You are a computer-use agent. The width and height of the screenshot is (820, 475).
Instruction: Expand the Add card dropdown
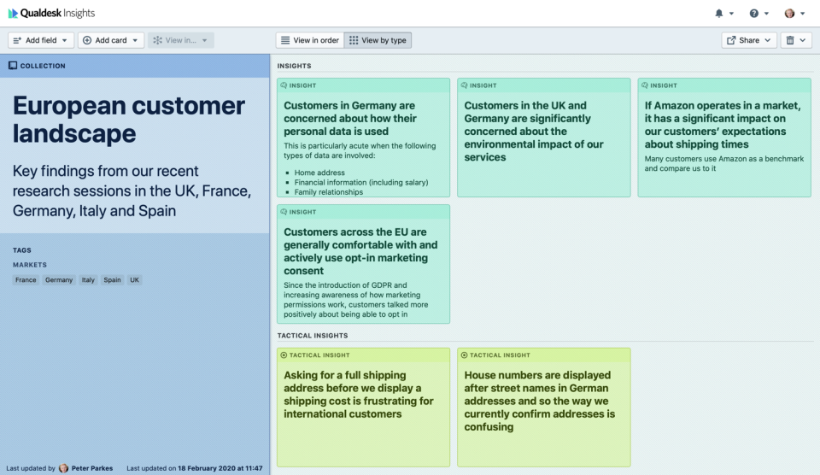(x=111, y=40)
